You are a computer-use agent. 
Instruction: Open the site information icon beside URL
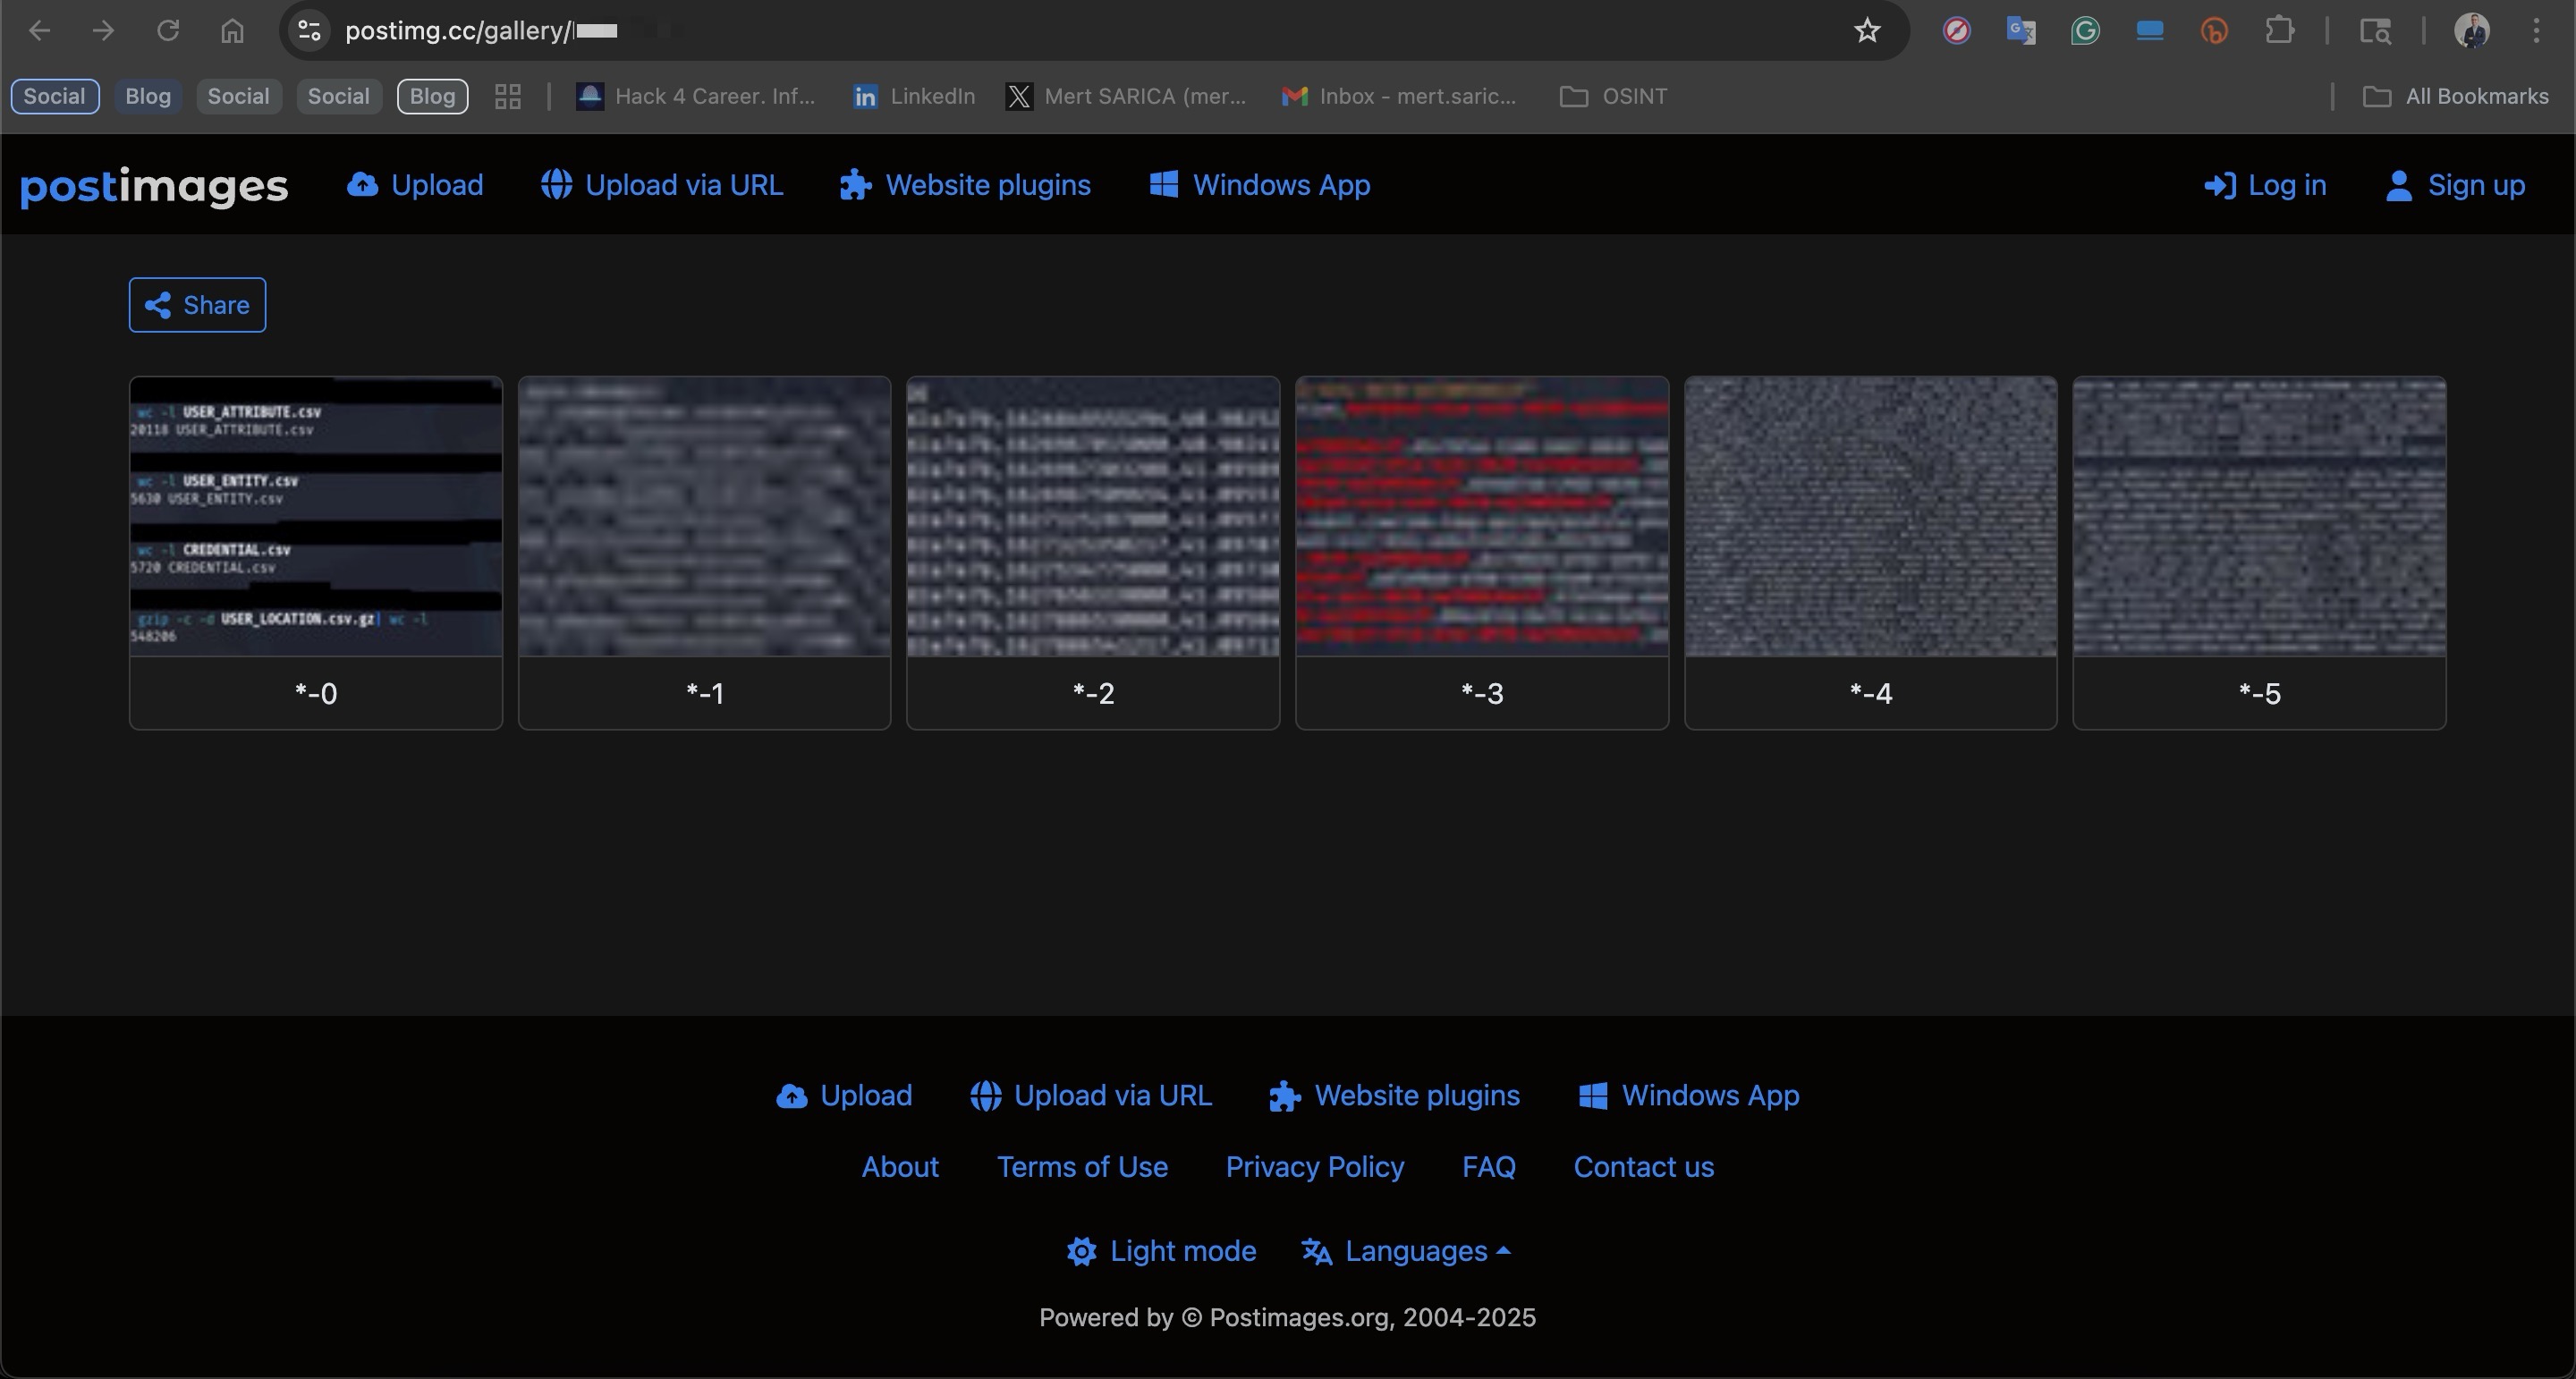[309, 31]
